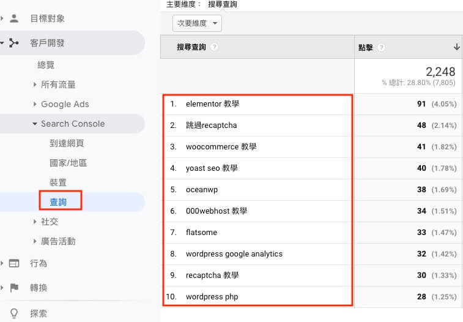Image resolution: width=463 pixels, height=322 pixels.
Task: Open the 裝置 report
Action: click(58, 182)
